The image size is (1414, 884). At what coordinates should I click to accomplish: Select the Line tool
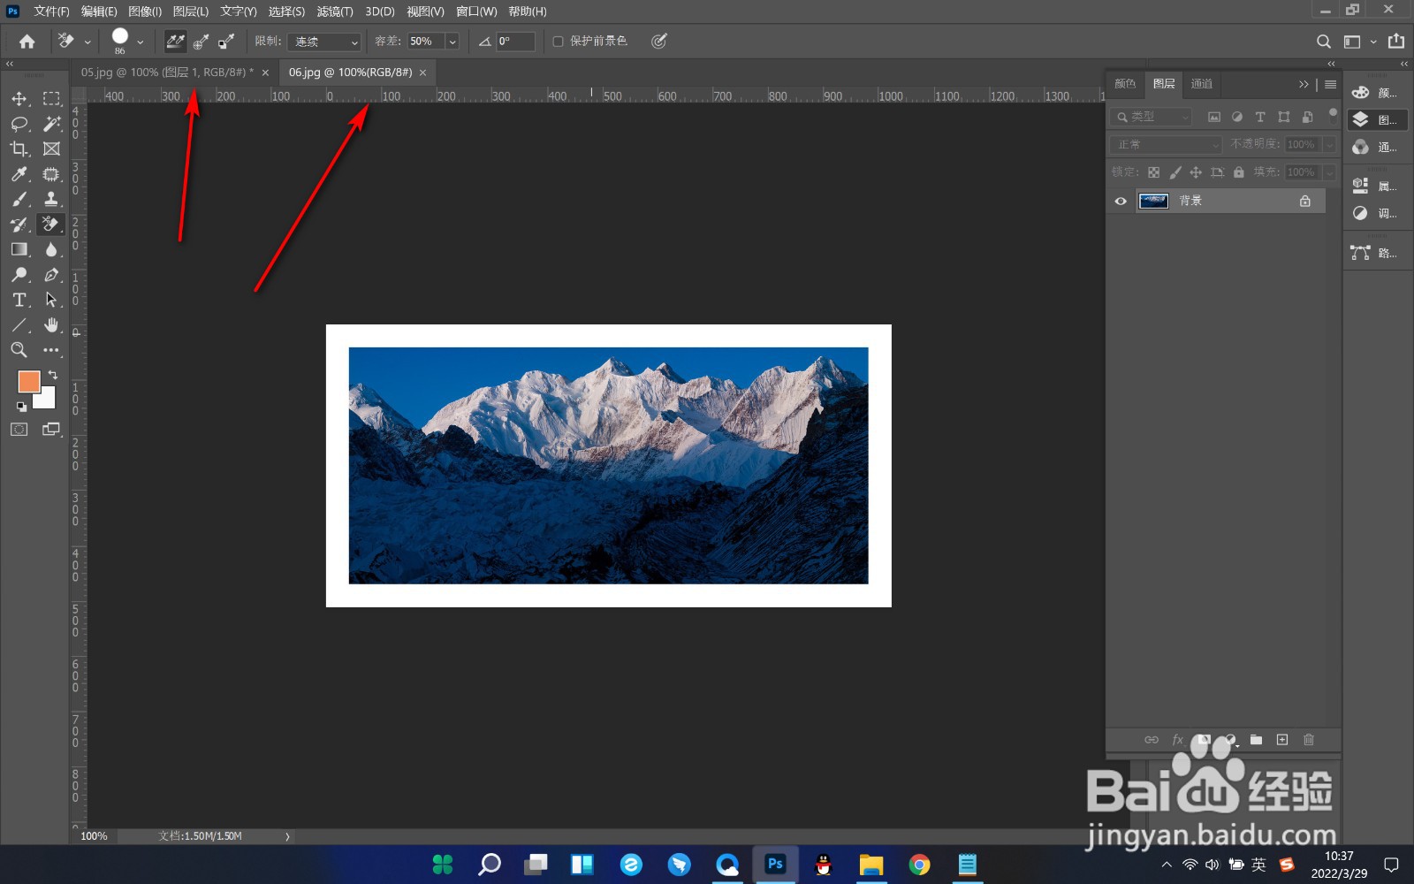[x=19, y=325]
